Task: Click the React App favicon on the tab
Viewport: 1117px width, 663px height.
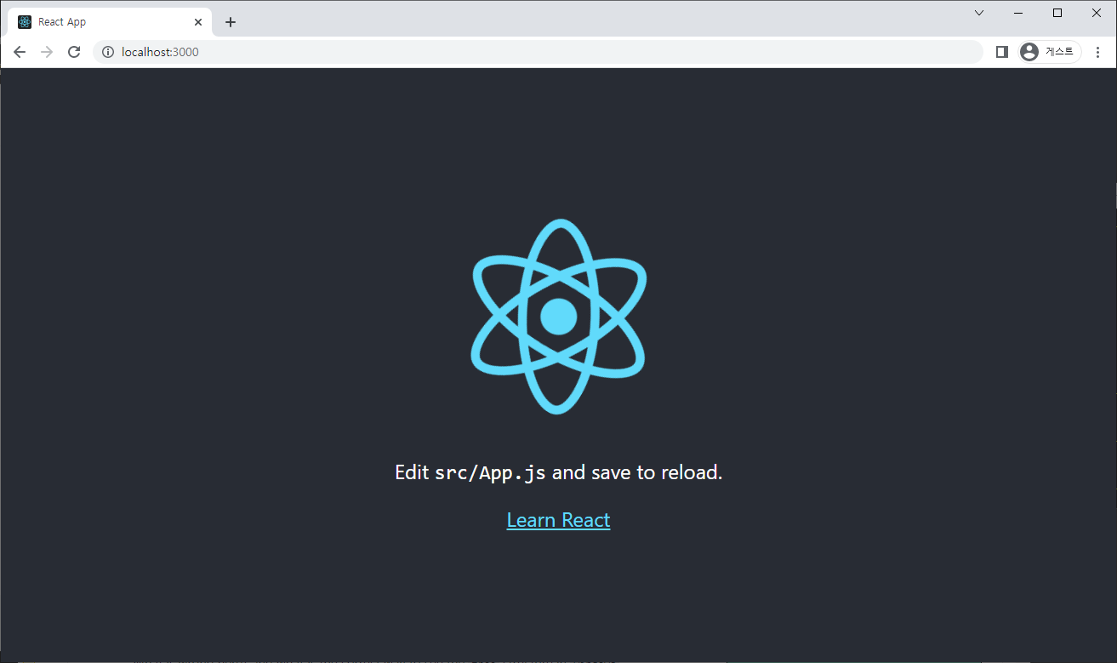Action: coord(23,21)
